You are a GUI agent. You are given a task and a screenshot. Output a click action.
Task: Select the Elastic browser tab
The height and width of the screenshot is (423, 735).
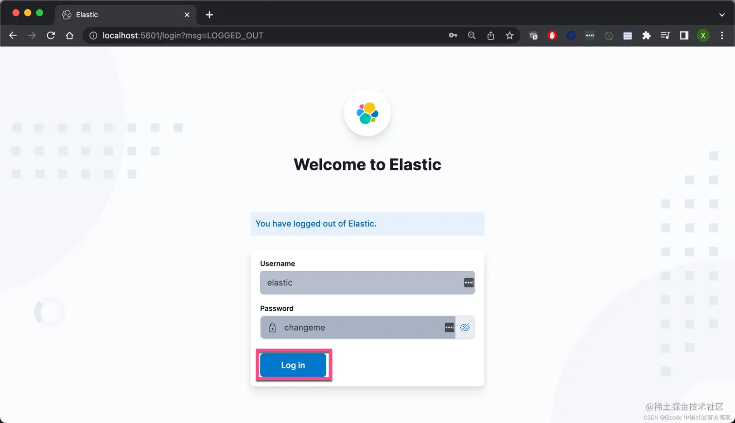click(125, 15)
